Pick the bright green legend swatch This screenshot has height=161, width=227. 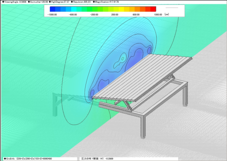(90, 9)
